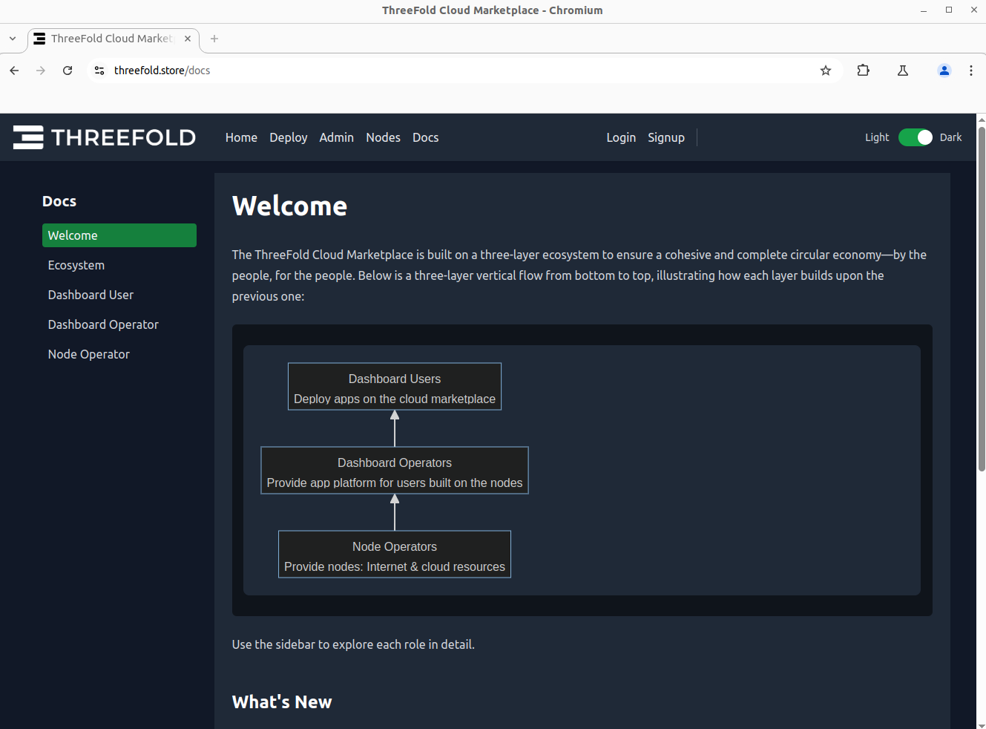Open the browser profile avatar
Screen dimensions: 986x729
pos(944,71)
